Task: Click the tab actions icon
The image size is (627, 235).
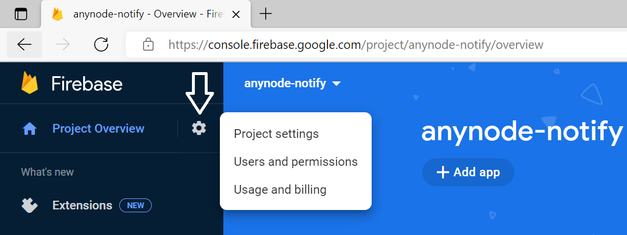Action: point(21,15)
